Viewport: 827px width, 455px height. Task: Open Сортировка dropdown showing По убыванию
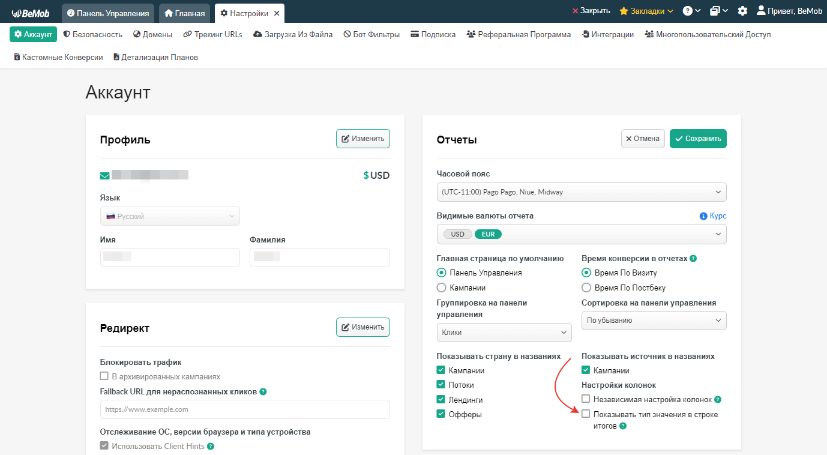(x=654, y=321)
